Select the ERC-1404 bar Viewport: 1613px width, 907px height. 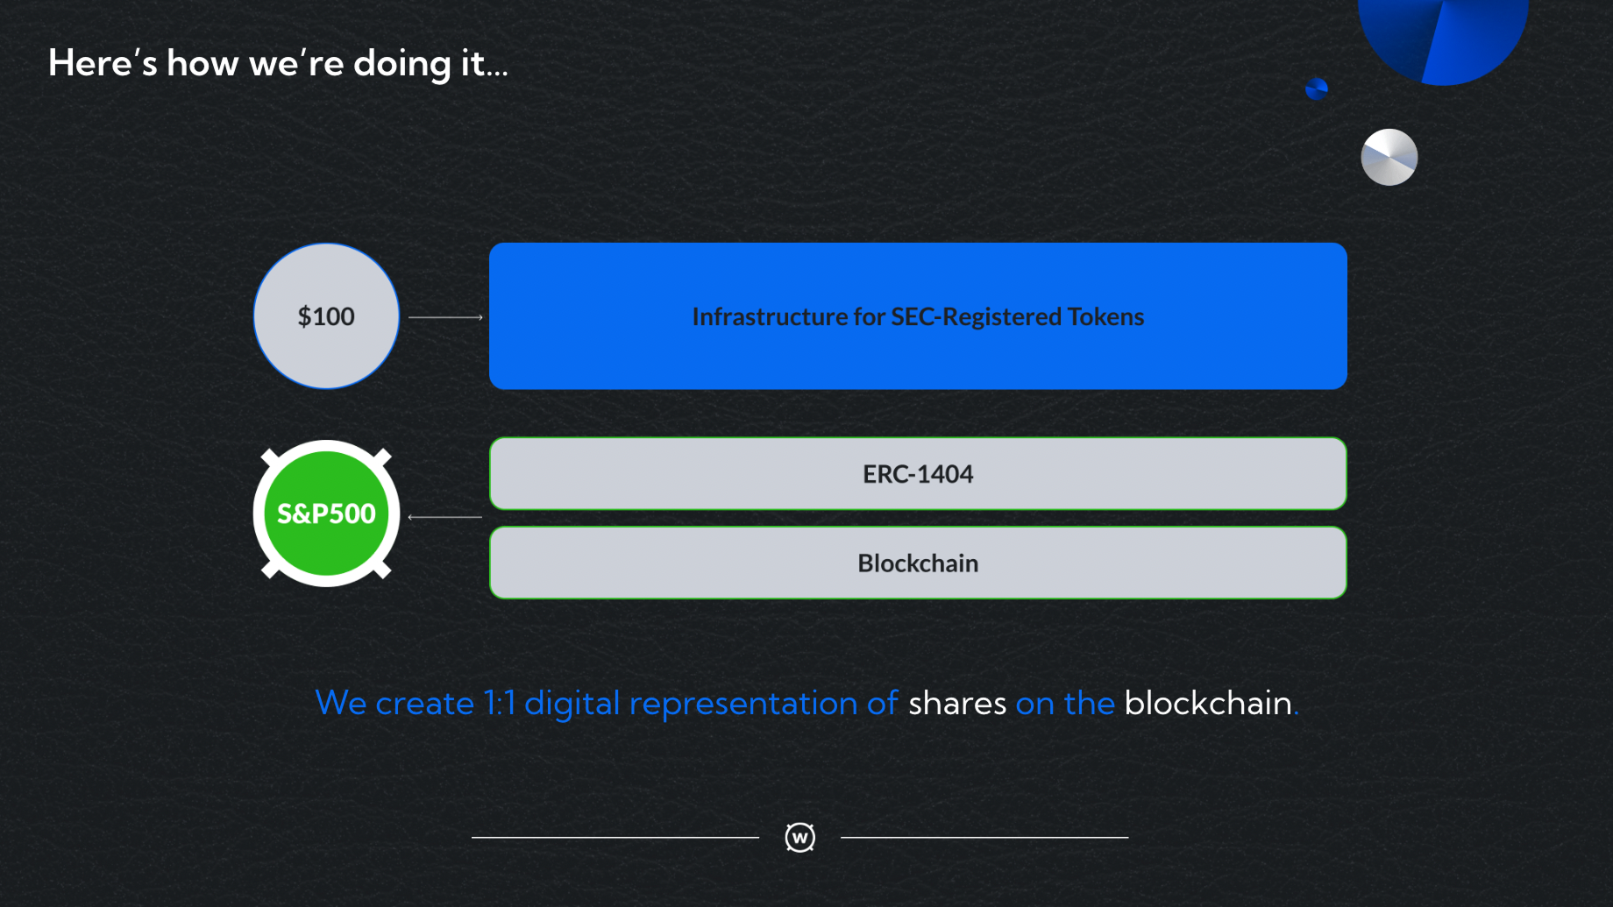click(918, 474)
